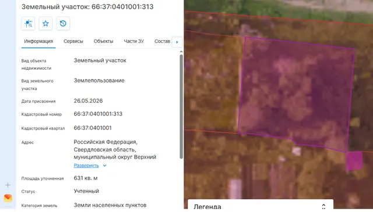373x212 pixels.
Task: Click the address text Российская Федерация
Action: click(x=105, y=142)
